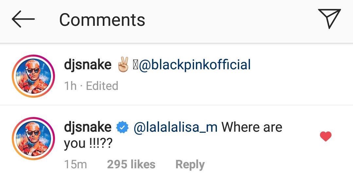
Task: Tap the victory hand emoji in caption
Action: pos(123,65)
